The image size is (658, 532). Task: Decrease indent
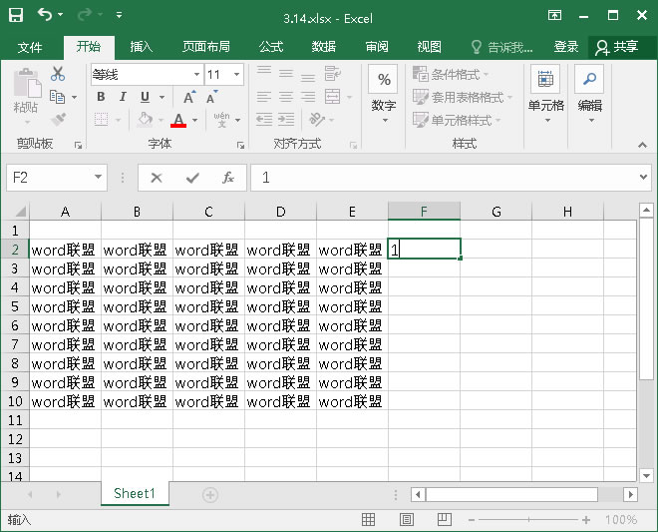click(264, 120)
